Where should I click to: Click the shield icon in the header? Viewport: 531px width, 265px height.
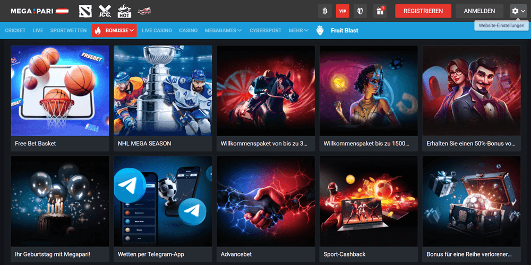point(361,11)
